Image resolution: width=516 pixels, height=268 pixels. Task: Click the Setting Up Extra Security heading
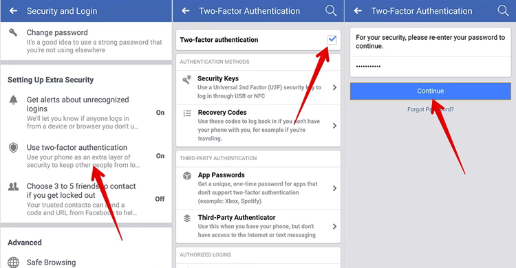point(51,80)
